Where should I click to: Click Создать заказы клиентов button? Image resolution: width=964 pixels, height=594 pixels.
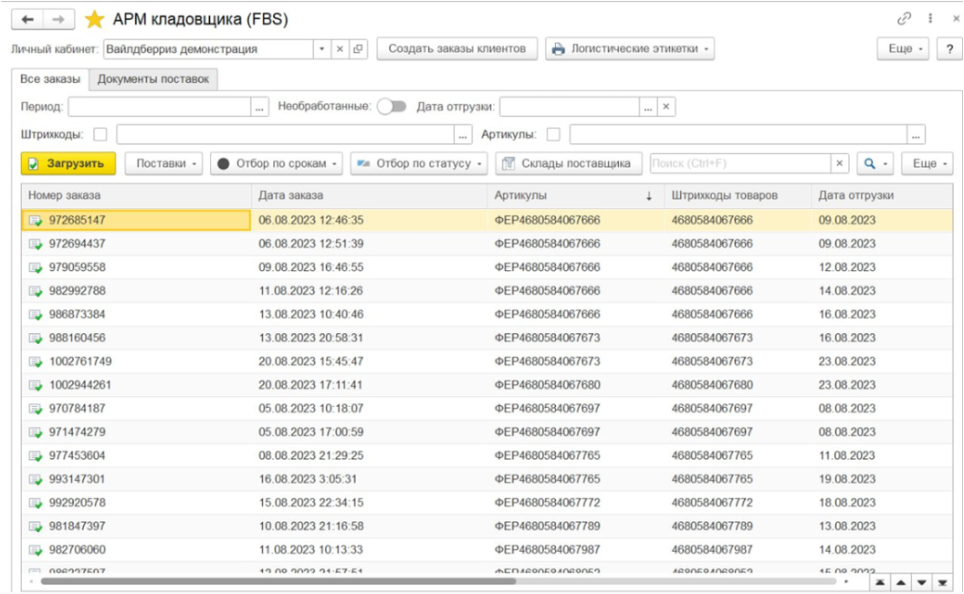pos(456,49)
